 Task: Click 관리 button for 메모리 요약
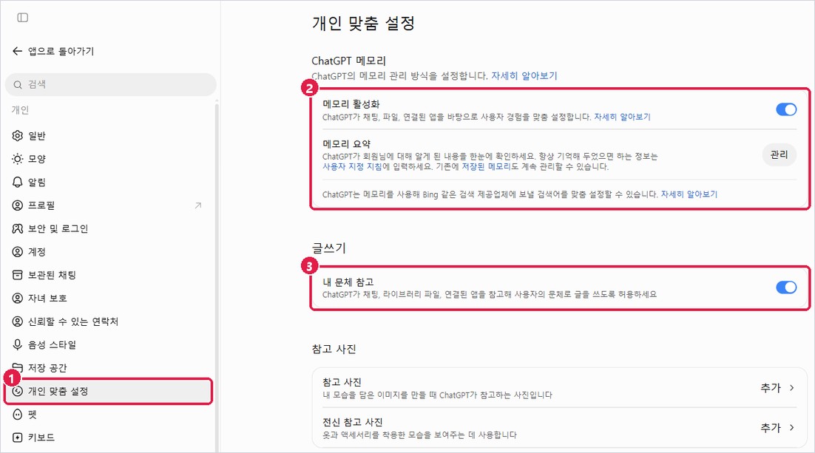[x=780, y=154]
